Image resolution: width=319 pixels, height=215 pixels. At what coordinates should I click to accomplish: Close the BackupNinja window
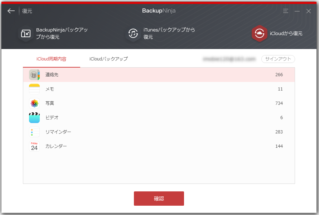pos(309,11)
